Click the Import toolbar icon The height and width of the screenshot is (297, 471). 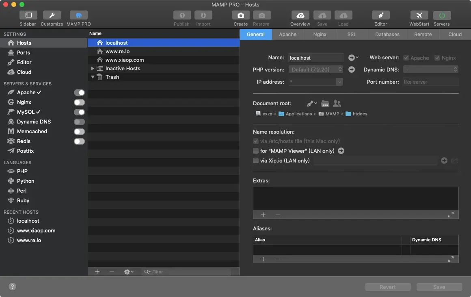click(203, 15)
